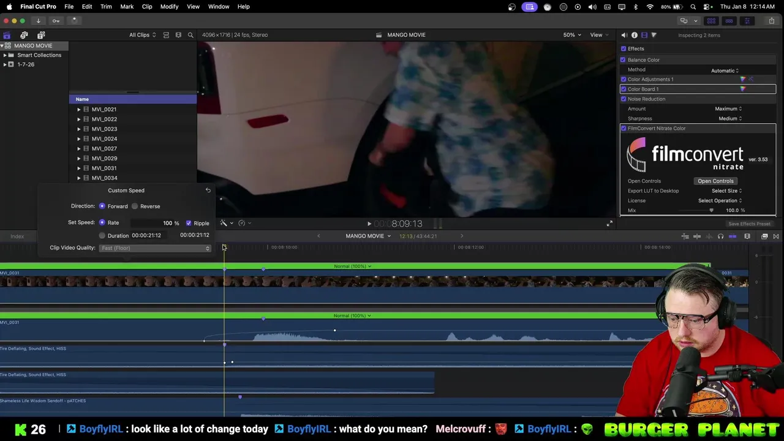Open the 50% zoom dropdown
Image resolution: width=784 pixels, height=441 pixels.
[x=573, y=35]
